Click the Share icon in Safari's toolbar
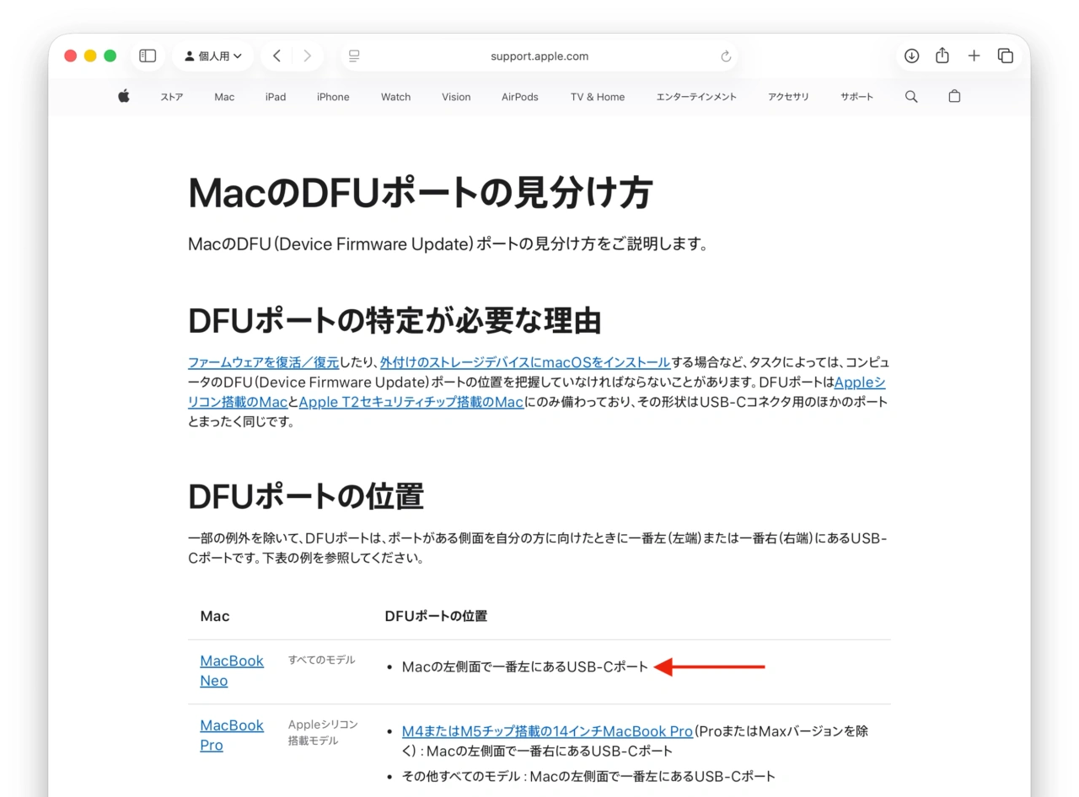This screenshot has width=1079, height=797. pos(942,56)
